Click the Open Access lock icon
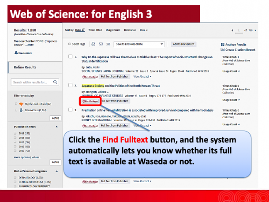Screen dimensions: 269x202 pyautogui.click(x=21, y=110)
